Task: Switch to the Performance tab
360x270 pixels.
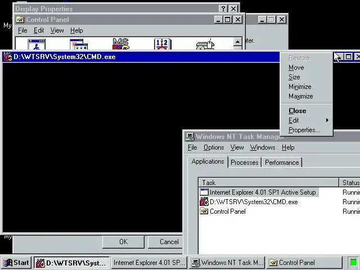Action: click(x=282, y=163)
